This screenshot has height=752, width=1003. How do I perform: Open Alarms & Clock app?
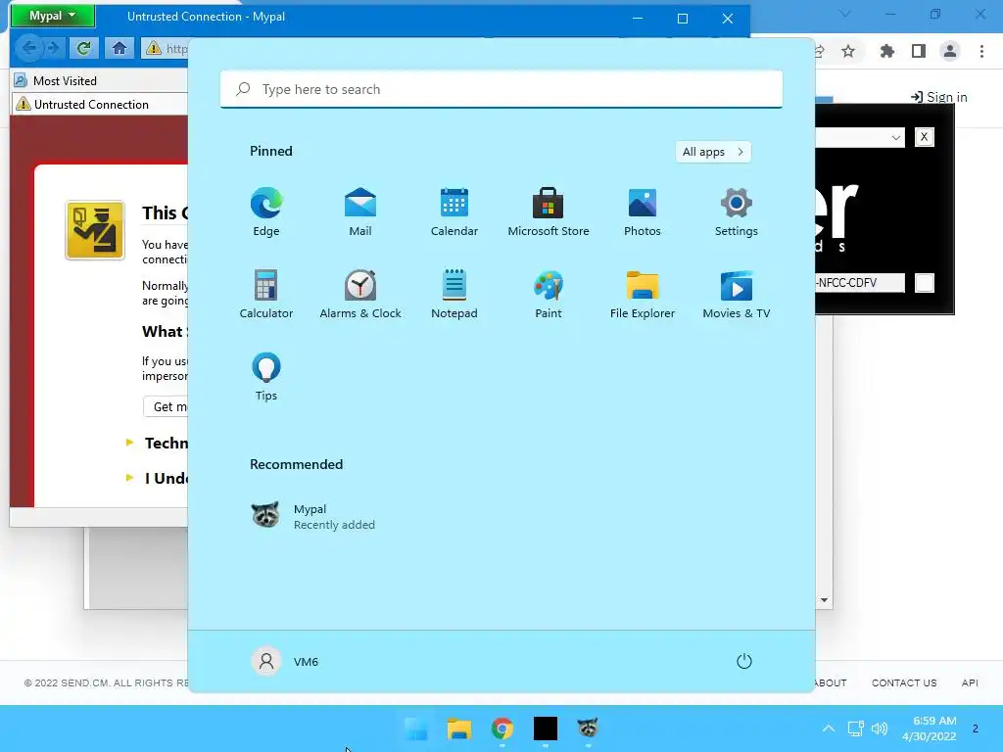pos(360,294)
